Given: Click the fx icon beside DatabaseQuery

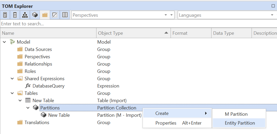Looking at the screenshot, I should tap(28, 86).
